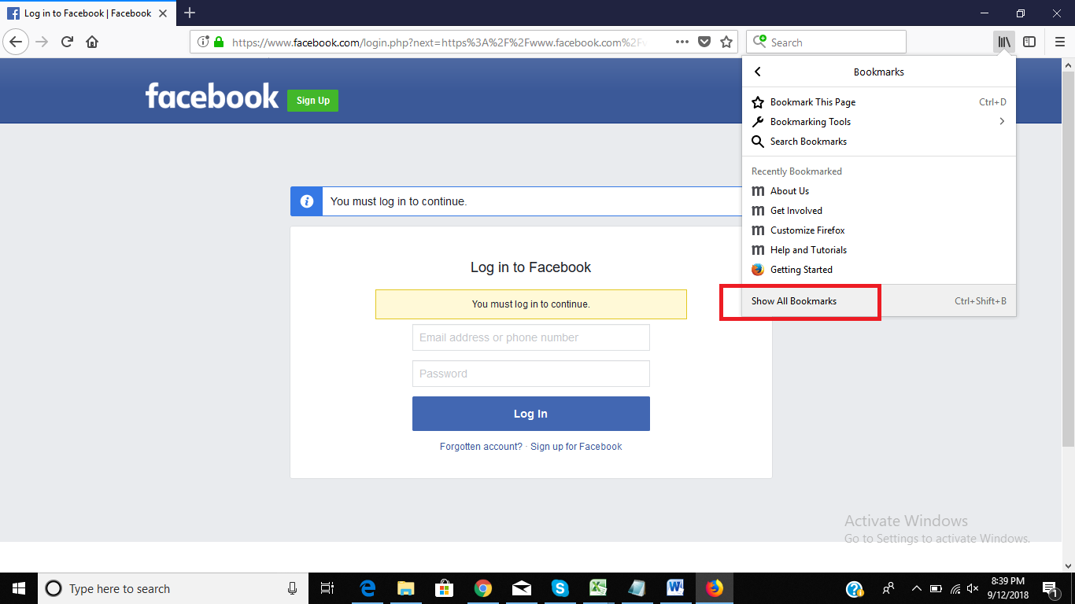Toggle the sidebars toolbar button
The height and width of the screenshot is (604, 1075).
pos(1029,42)
